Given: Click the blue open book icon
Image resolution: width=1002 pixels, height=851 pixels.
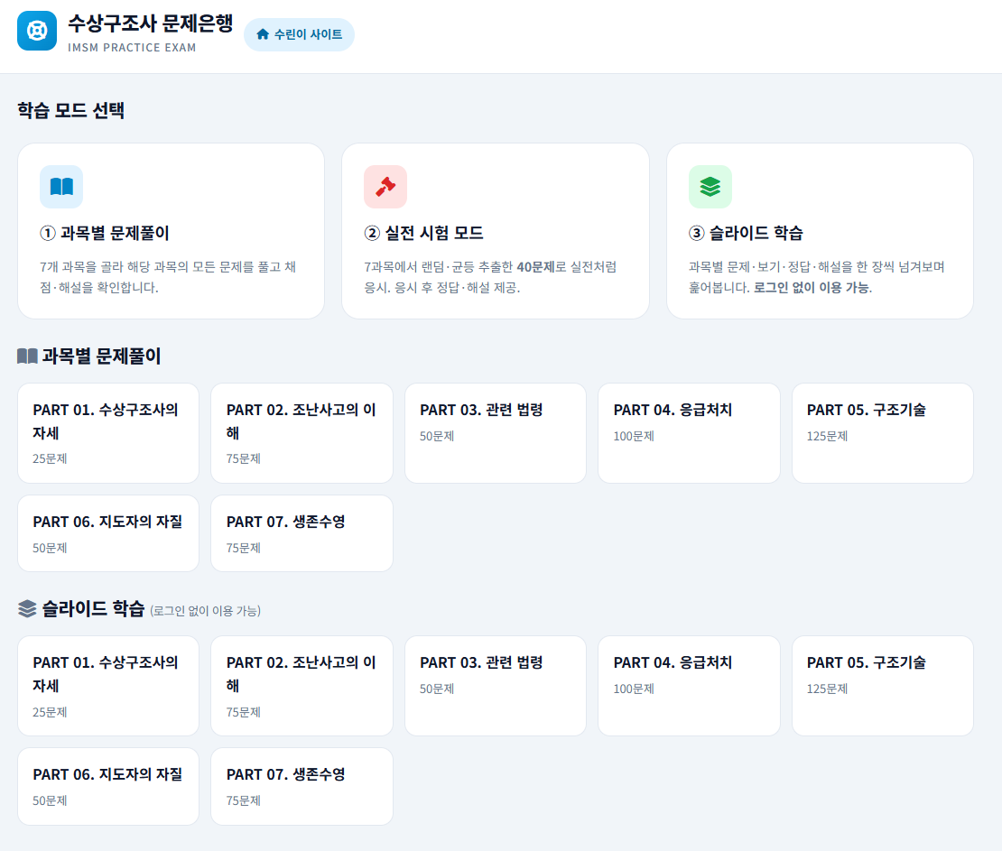Looking at the screenshot, I should pyautogui.click(x=61, y=187).
